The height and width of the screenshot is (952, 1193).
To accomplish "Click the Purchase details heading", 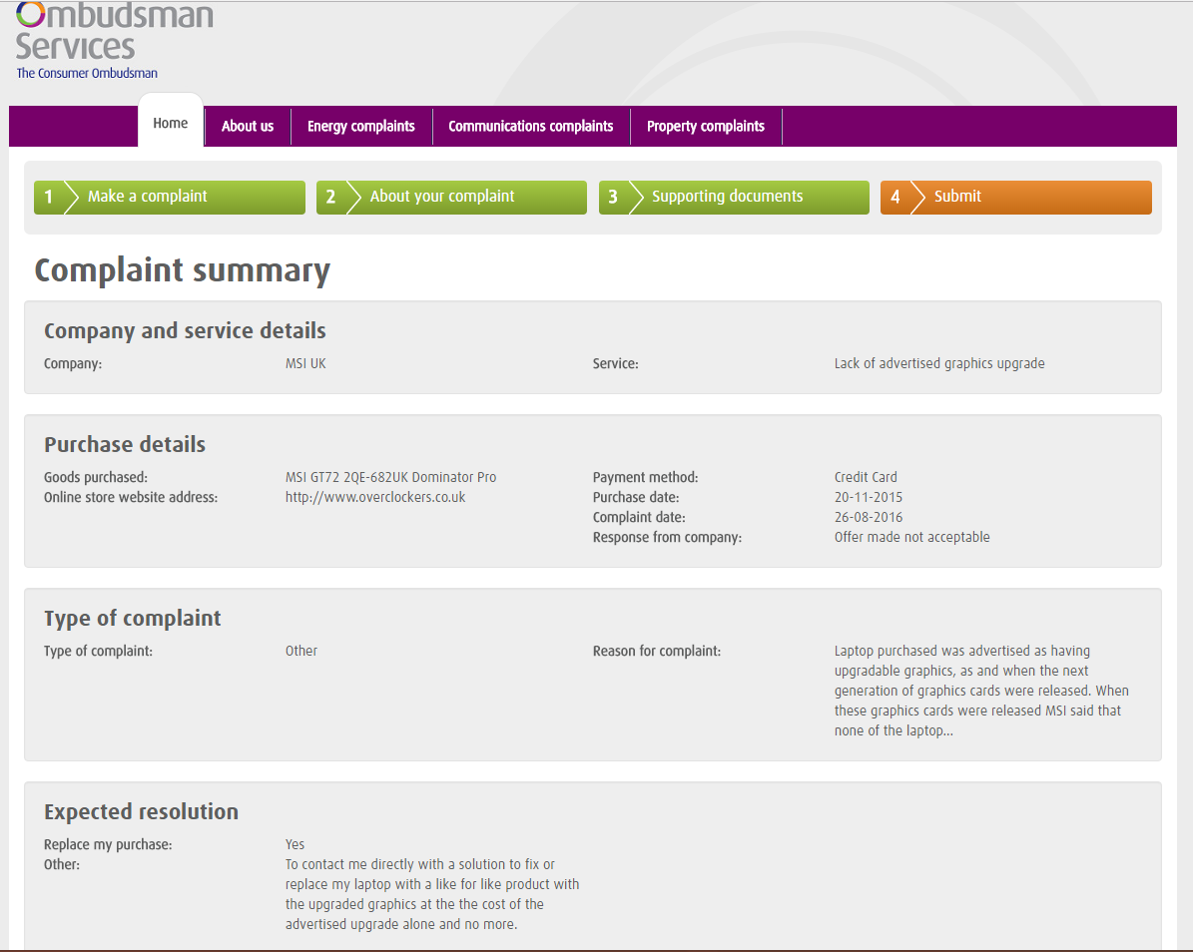I will 125,444.
